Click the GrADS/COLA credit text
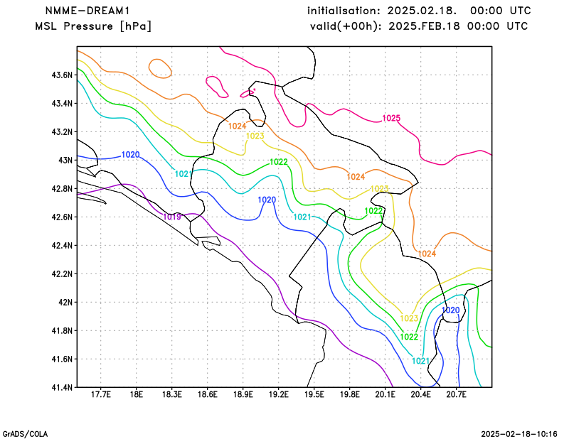This screenshot has width=569, height=439. [x=25, y=434]
